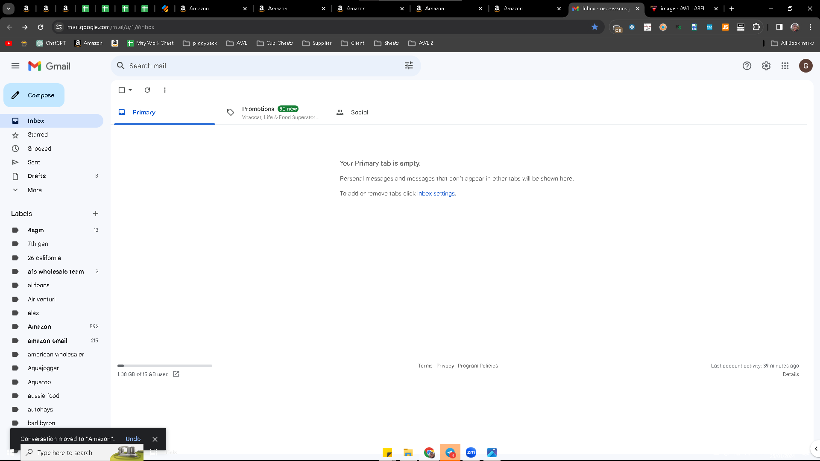Open storage management link icon

pyautogui.click(x=176, y=374)
